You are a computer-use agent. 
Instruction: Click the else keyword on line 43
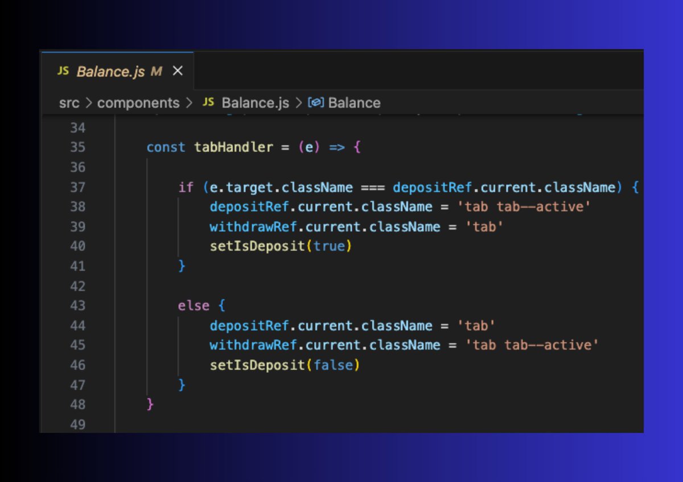194,306
